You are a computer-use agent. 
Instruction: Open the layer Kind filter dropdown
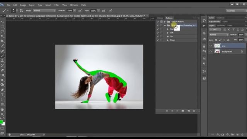(x=215, y=30)
